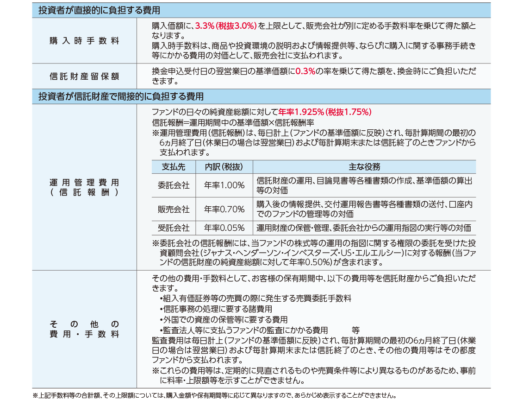Select the その他の費用・手数料 row label
523x400 pixels.
pos(84,329)
